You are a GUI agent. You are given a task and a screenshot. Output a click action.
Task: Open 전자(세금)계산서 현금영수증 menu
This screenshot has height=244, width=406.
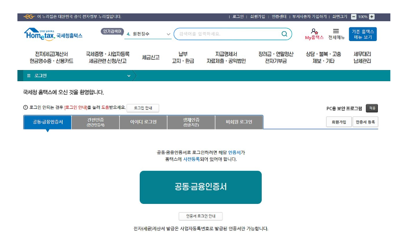(x=51, y=58)
